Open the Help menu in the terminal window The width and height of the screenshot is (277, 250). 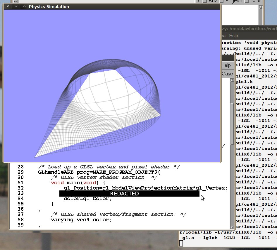233,36
